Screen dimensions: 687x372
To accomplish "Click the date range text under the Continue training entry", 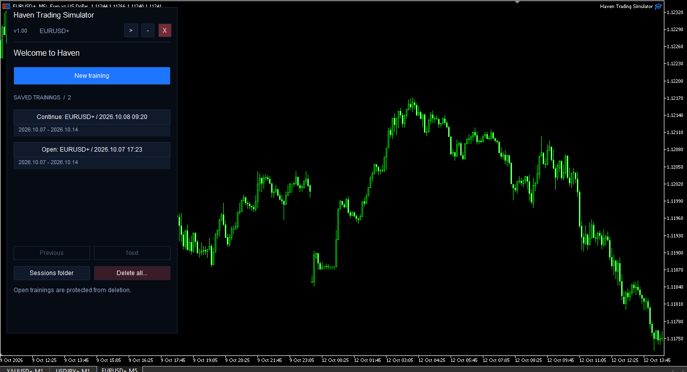I will point(48,130).
